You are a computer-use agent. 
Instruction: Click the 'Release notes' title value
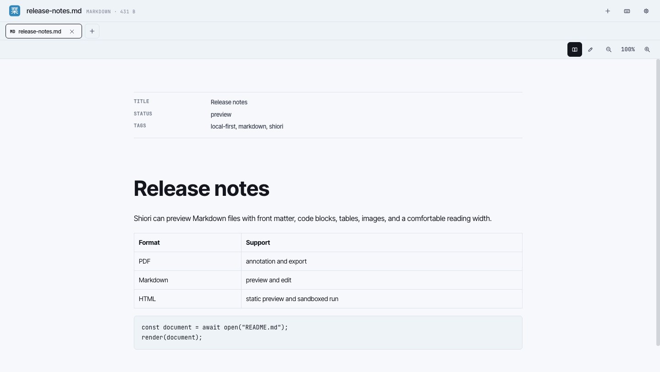click(x=229, y=102)
